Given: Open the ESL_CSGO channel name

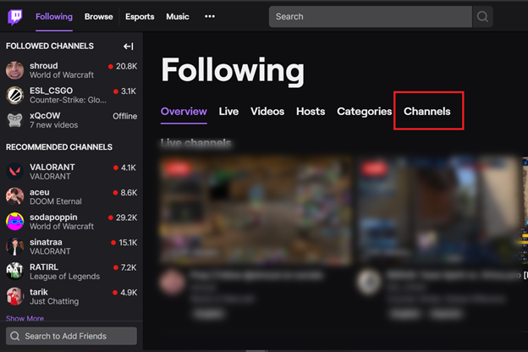Looking at the screenshot, I should pyautogui.click(x=51, y=91).
